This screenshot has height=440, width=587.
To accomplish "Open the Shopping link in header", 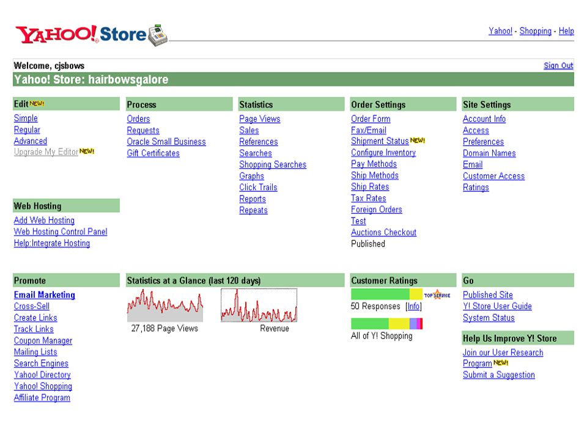I will [536, 31].
